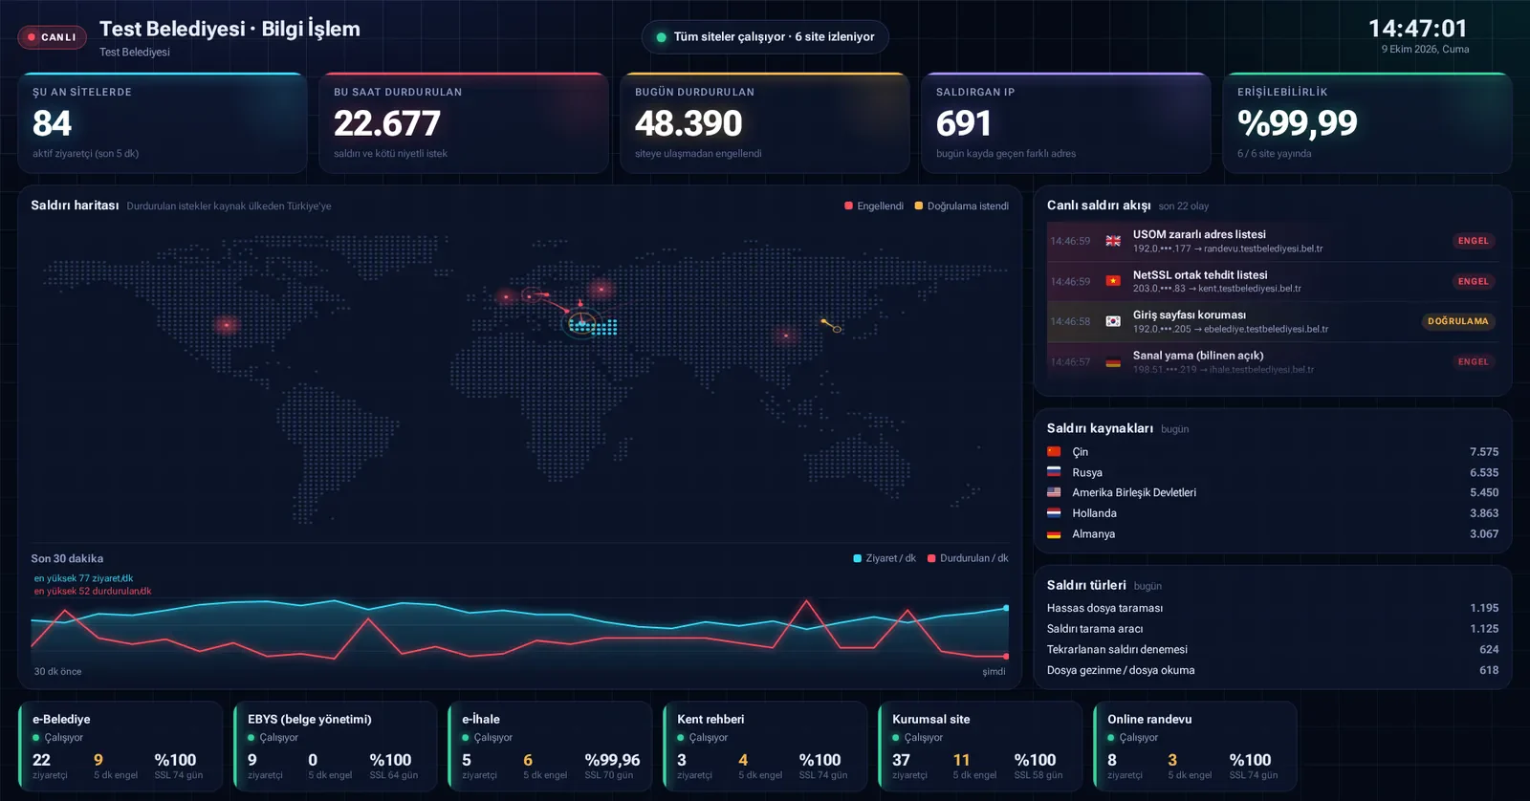Click the ENGEL badge on USOM entry
This screenshot has width=1530, height=801.
pos(1473,241)
